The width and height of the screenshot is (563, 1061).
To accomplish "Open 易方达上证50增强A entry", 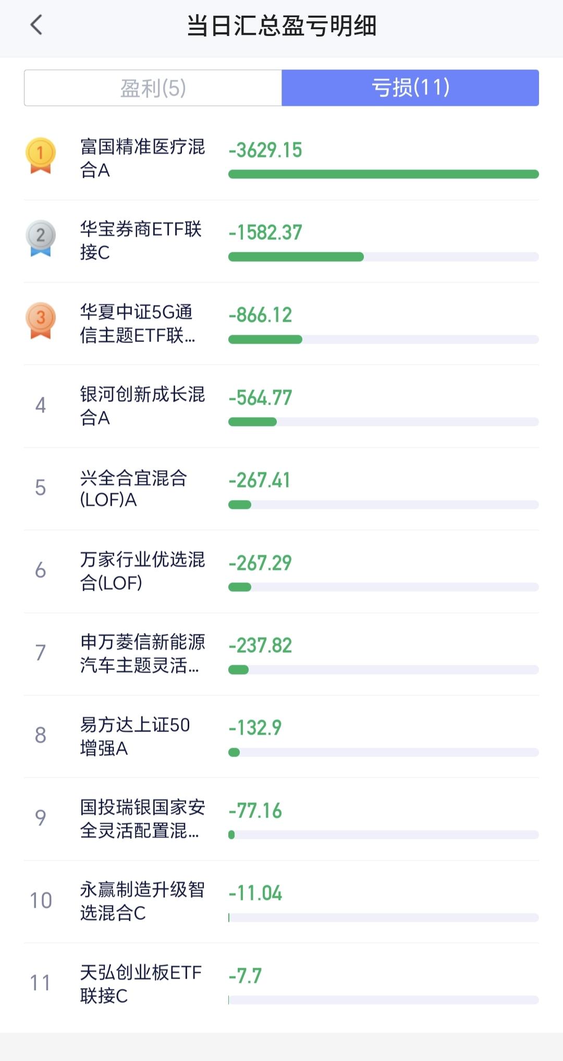I will point(281,736).
